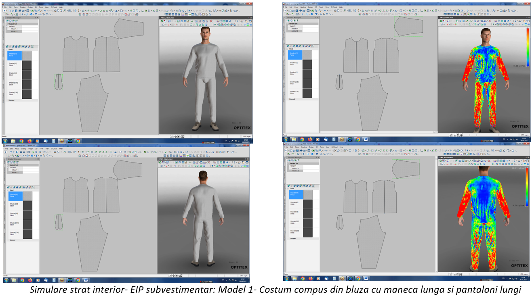Click Save icon in top-left window toolbar
Viewport: 532px width, 296px height.
pos(16,11)
